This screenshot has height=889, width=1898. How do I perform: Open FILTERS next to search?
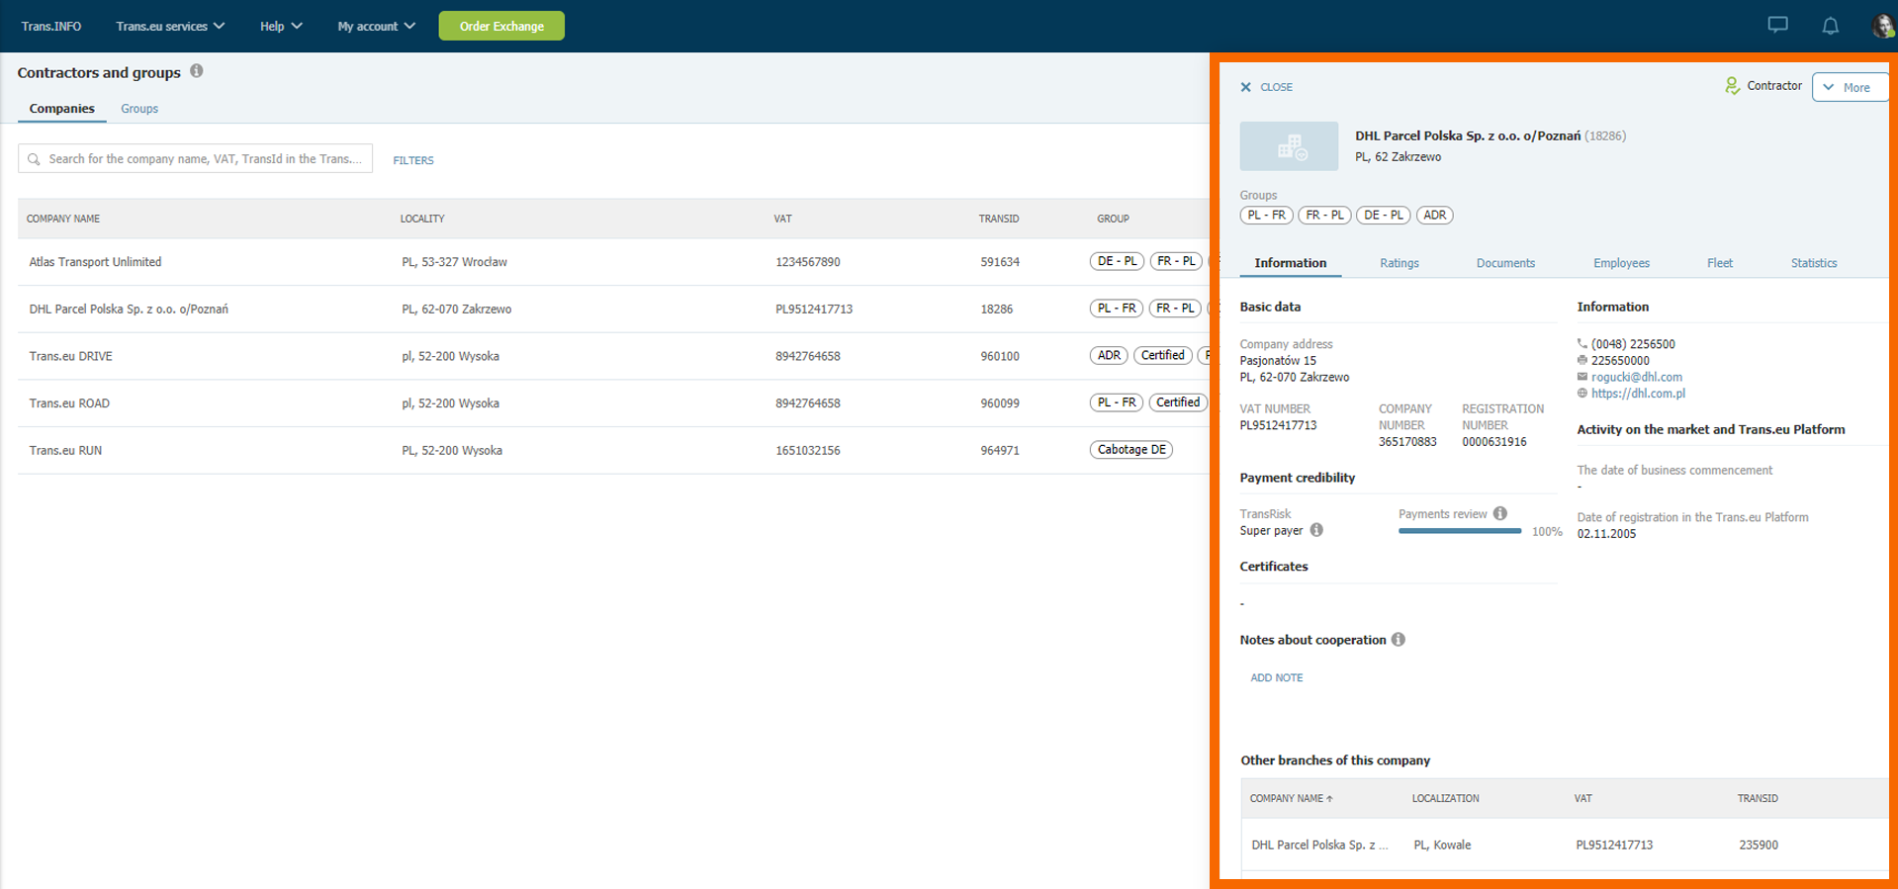tap(413, 160)
